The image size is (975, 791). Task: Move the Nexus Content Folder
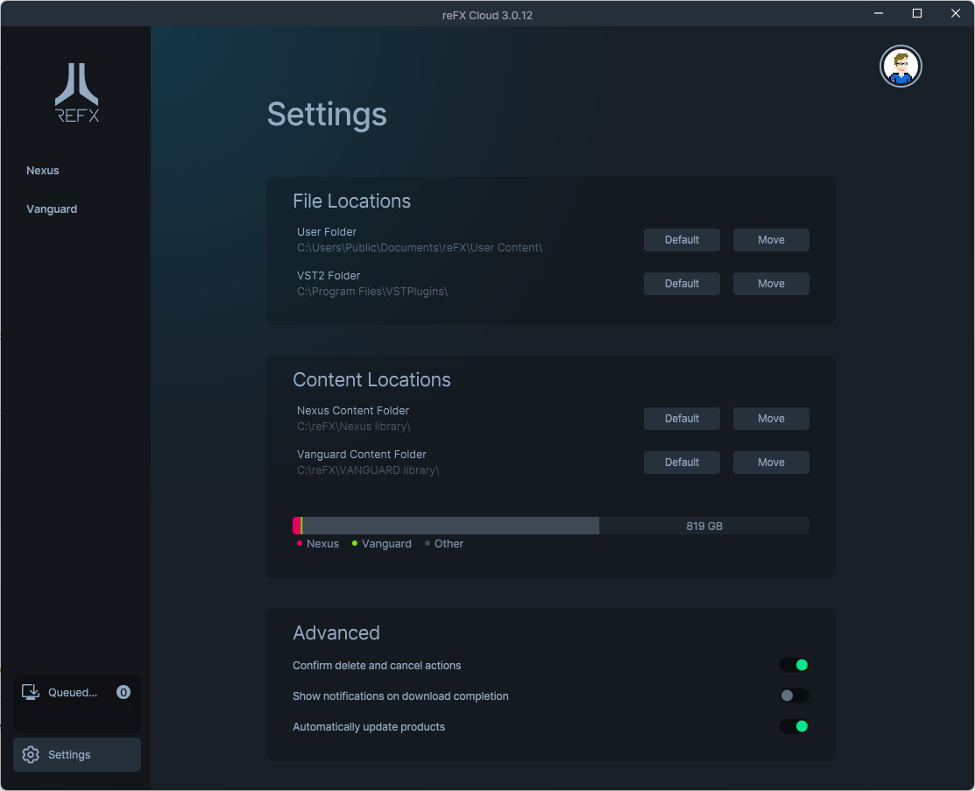[771, 419]
